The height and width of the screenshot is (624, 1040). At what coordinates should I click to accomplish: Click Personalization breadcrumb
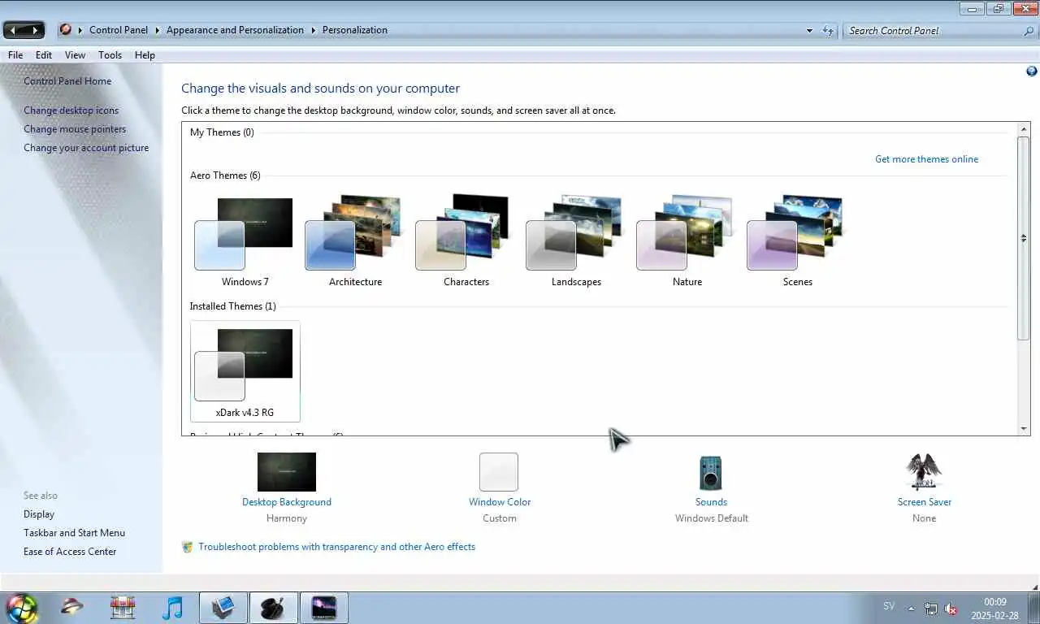point(355,30)
